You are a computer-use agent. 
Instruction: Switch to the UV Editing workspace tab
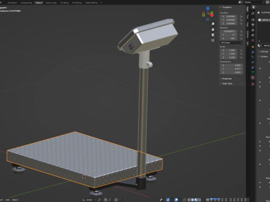point(77,3)
